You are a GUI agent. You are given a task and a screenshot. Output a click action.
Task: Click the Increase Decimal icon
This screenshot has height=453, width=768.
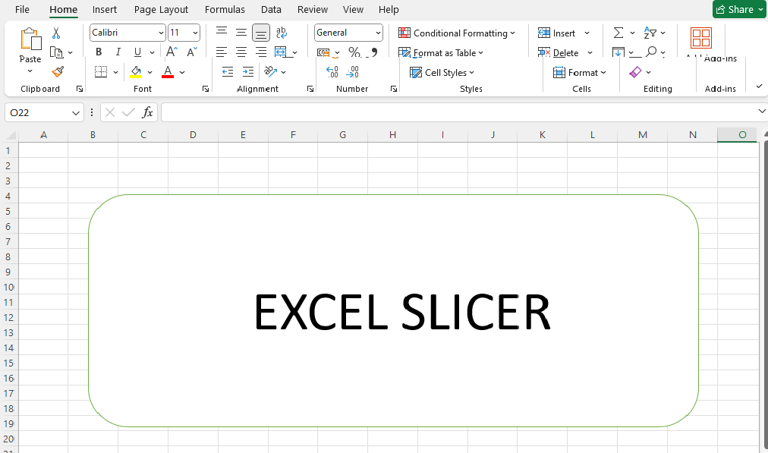coord(332,72)
